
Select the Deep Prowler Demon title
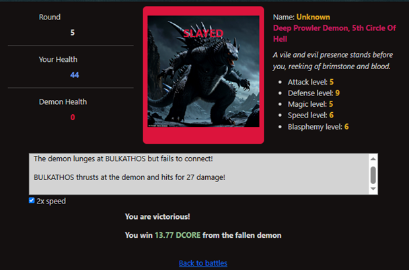334,34
